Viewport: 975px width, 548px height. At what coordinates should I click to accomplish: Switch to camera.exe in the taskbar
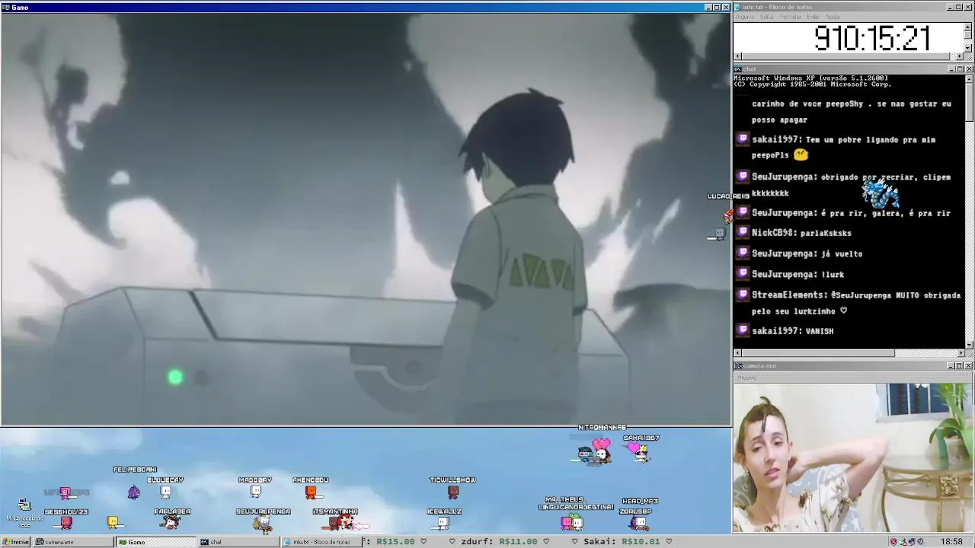72,542
